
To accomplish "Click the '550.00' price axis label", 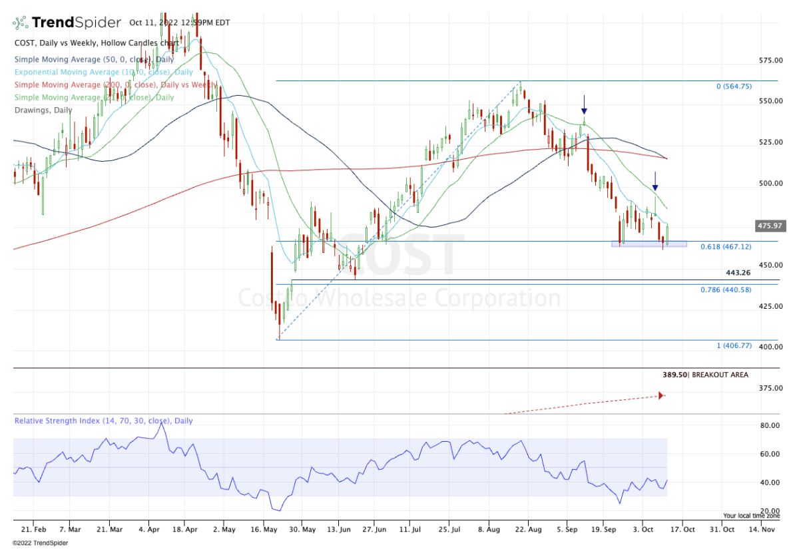I will [x=771, y=101].
